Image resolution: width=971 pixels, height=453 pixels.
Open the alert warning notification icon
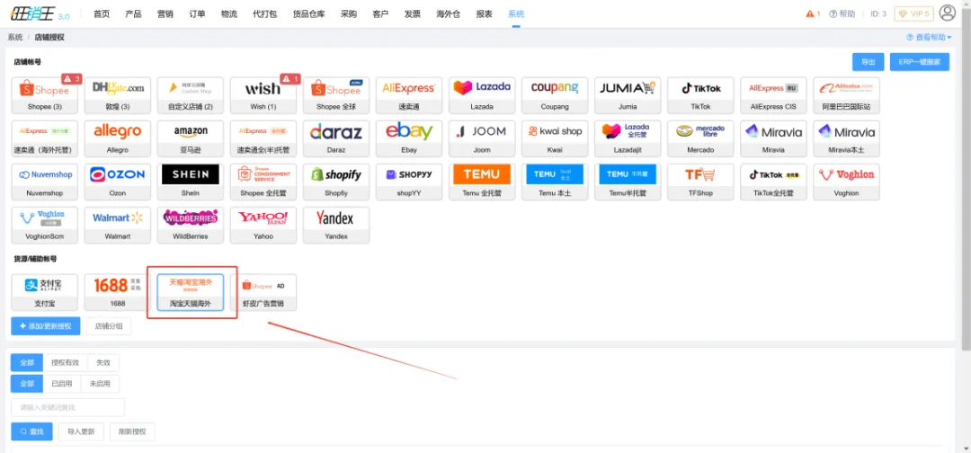coord(813,13)
